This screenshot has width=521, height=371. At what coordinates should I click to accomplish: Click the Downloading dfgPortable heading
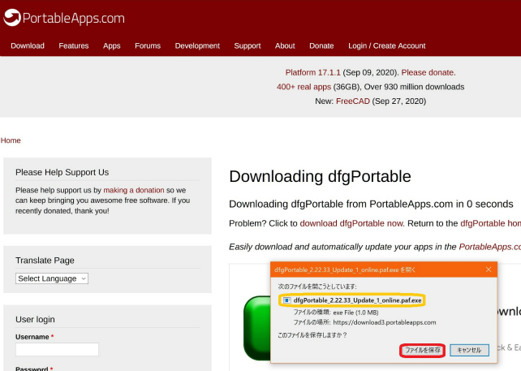point(320,176)
